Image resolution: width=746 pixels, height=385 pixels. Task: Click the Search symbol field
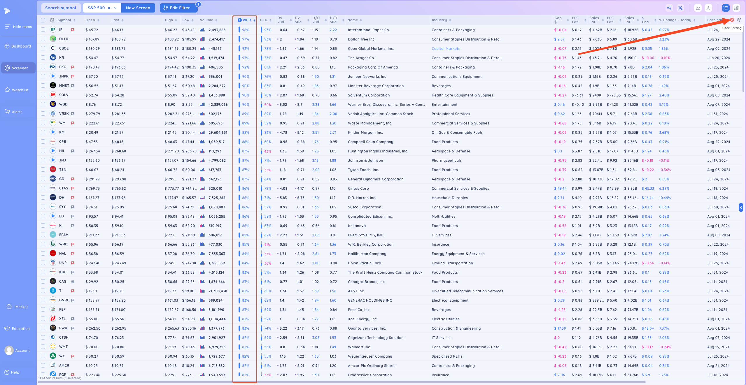coord(61,8)
